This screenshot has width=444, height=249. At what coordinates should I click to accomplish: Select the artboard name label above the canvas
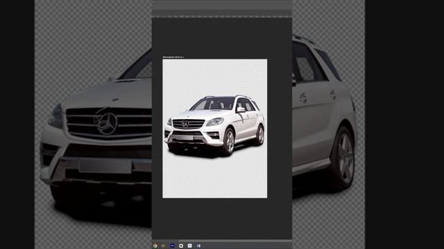point(173,57)
